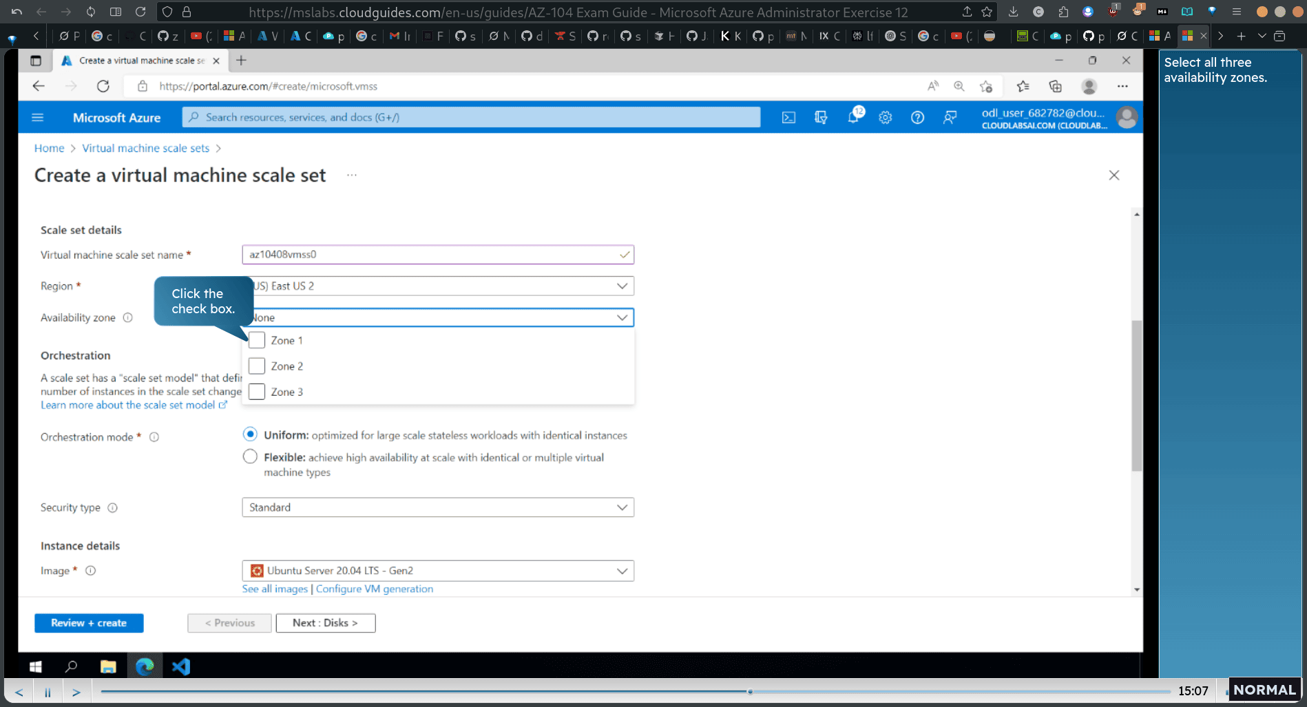Image resolution: width=1307 pixels, height=707 pixels.
Task: Open the Image dropdown
Action: point(438,571)
